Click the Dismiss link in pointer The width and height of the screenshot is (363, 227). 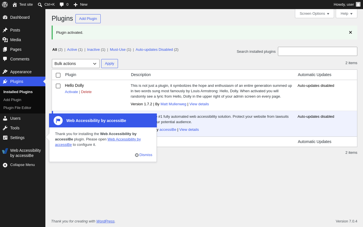[146, 155]
